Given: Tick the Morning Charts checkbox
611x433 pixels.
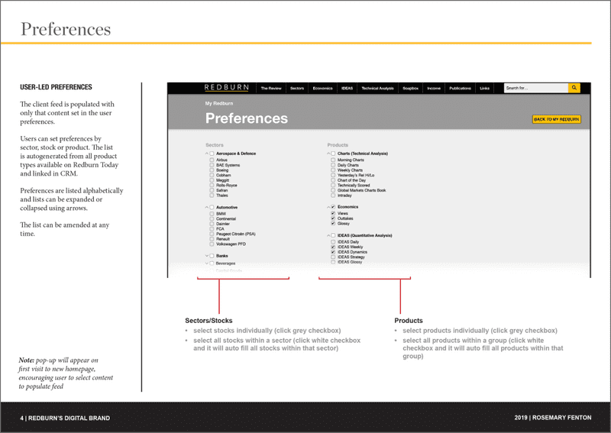Looking at the screenshot, I should (x=333, y=160).
